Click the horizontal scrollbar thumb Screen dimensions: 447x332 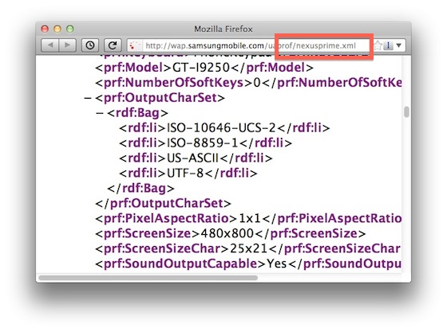pyautogui.click(x=148, y=278)
